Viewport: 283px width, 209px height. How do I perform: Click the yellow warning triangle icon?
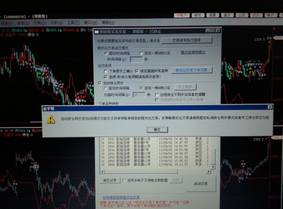(x=51, y=119)
